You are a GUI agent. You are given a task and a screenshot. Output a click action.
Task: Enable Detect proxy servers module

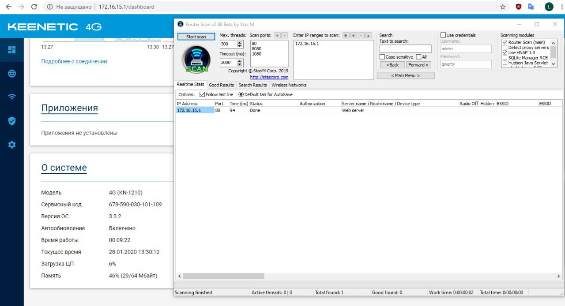click(x=505, y=48)
